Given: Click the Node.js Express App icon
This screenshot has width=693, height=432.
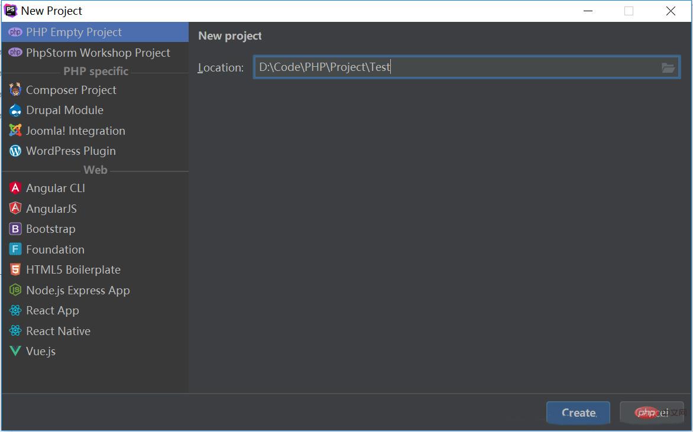Looking at the screenshot, I should pyautogui.click(x=15, y=290).
